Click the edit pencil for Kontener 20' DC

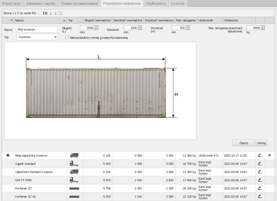[x=259, y=196]
